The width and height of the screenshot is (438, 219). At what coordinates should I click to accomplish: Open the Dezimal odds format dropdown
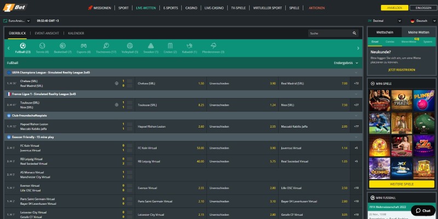click(x=385, y=21)
